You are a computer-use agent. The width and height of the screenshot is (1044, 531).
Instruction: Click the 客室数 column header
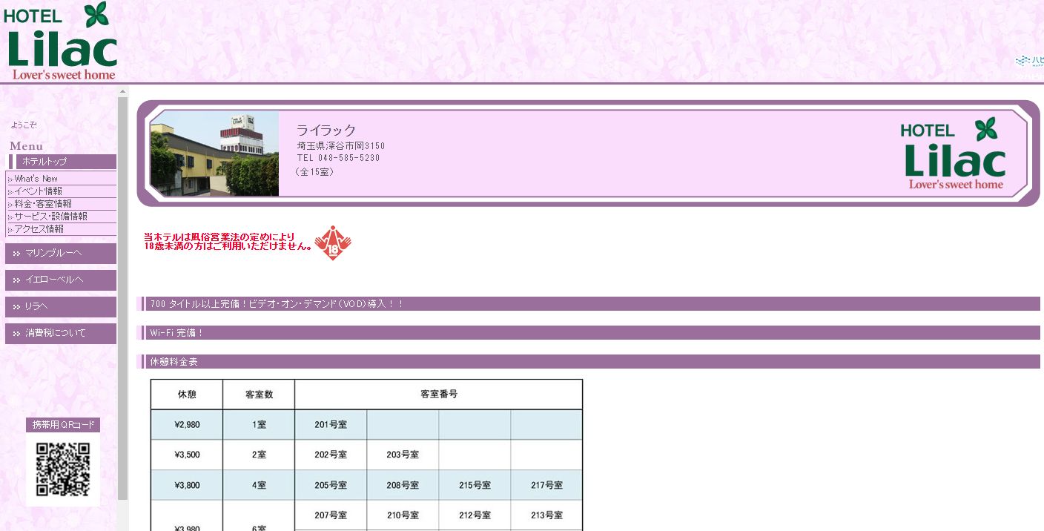click(259, 395)
